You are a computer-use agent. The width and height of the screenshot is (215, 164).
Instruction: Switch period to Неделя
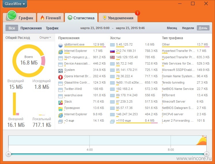click(x=188, y=28)
